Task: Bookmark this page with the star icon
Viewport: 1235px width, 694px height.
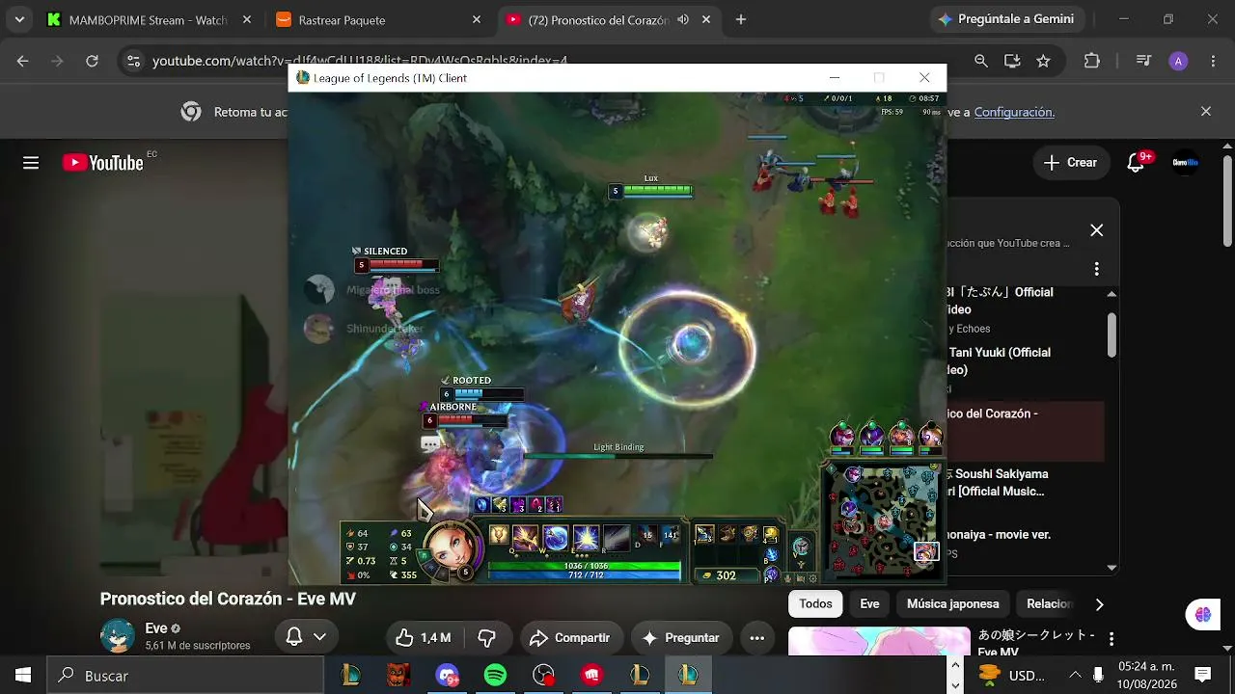Action: click(x=1043, y=61)
